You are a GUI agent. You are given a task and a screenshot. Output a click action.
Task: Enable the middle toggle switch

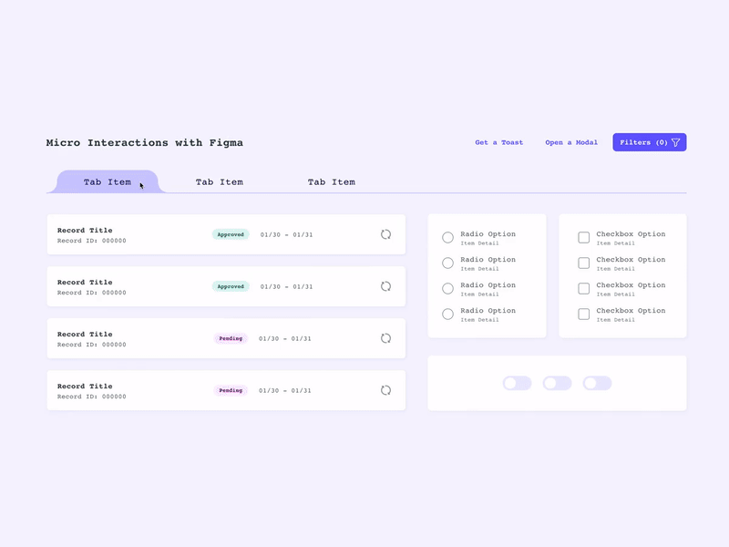tap(557, 382)
